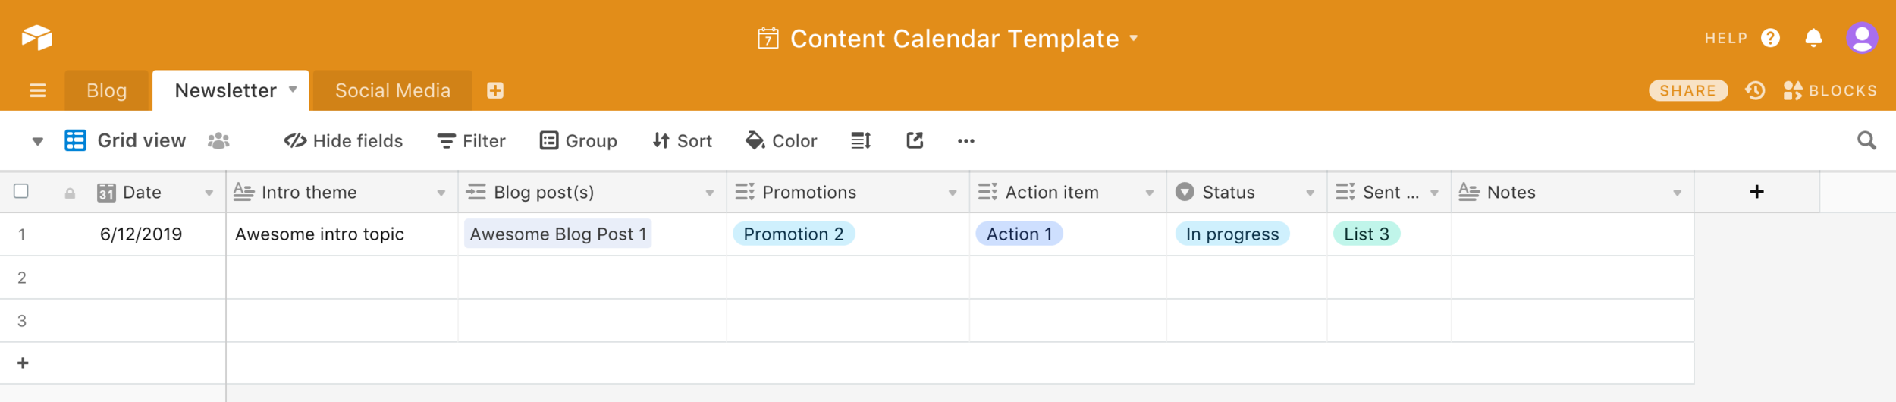This screenshot has width=1896, height=402.
Task: Open the notifications bell
Action: pyautogui.click(x=1813, y=38)
